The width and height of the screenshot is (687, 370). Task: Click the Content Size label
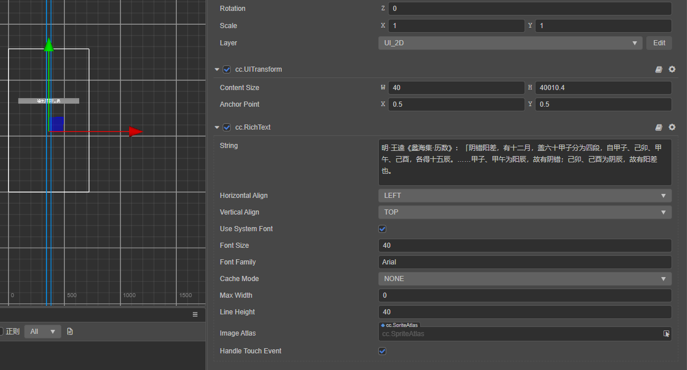pyautogui.click(x=239, y=88)
